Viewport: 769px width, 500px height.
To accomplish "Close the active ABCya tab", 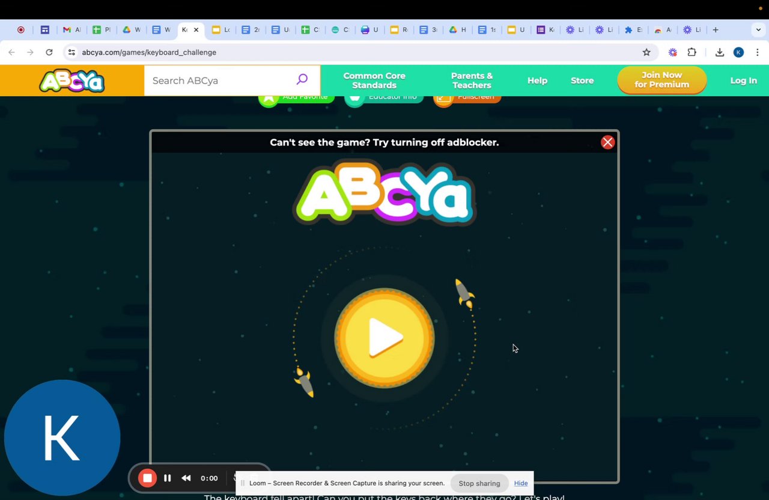I will (196, 29).
